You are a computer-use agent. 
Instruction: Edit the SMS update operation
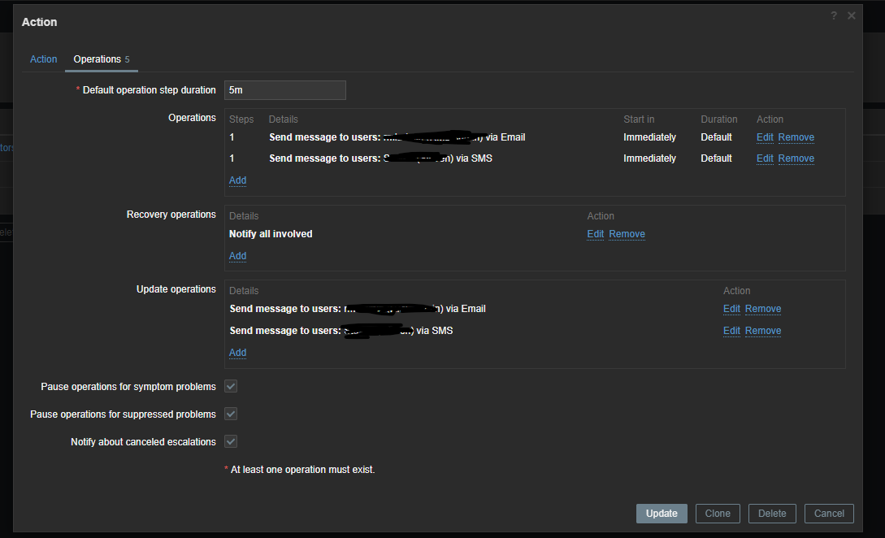[x=731, y=331]
